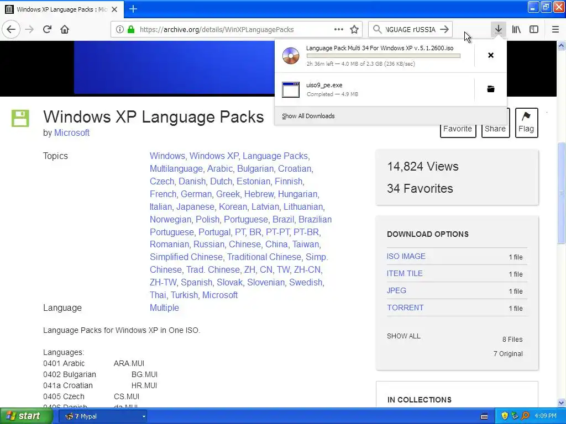Go back with the browser back arrow
566x424 pixels.
(x=11, y=29)
